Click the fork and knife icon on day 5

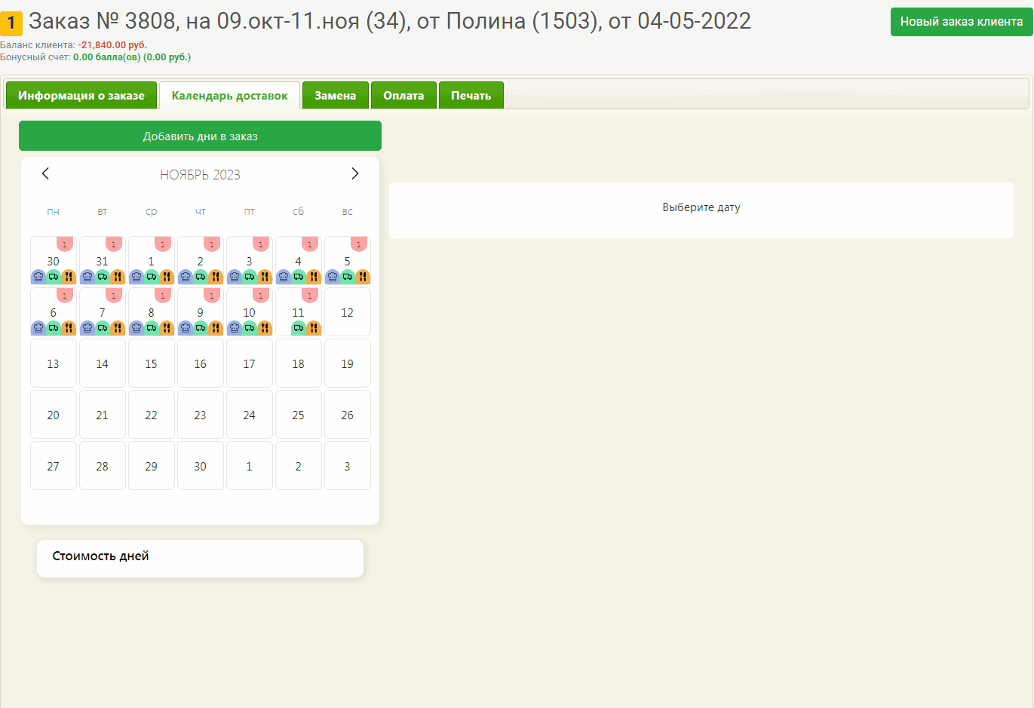363,277
